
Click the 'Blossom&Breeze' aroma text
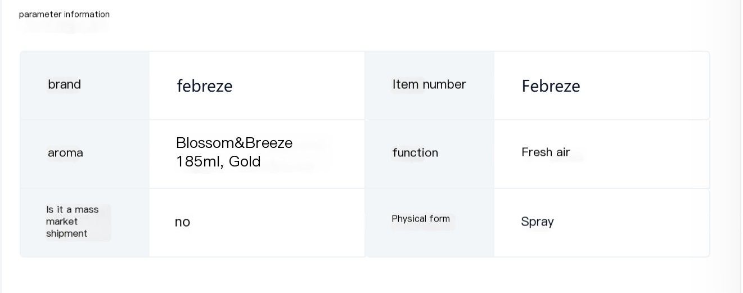pos(234,143)
